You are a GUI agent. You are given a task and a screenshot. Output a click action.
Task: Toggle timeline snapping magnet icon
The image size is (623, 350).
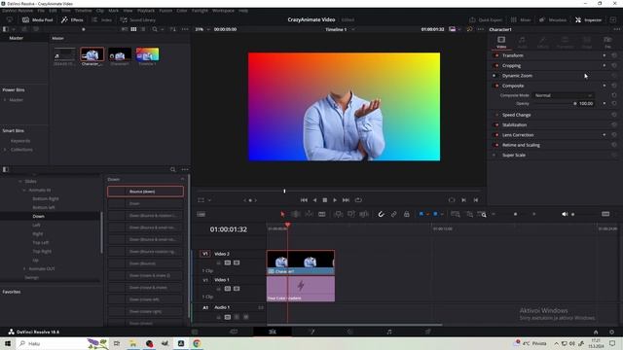tap(381, 214)
